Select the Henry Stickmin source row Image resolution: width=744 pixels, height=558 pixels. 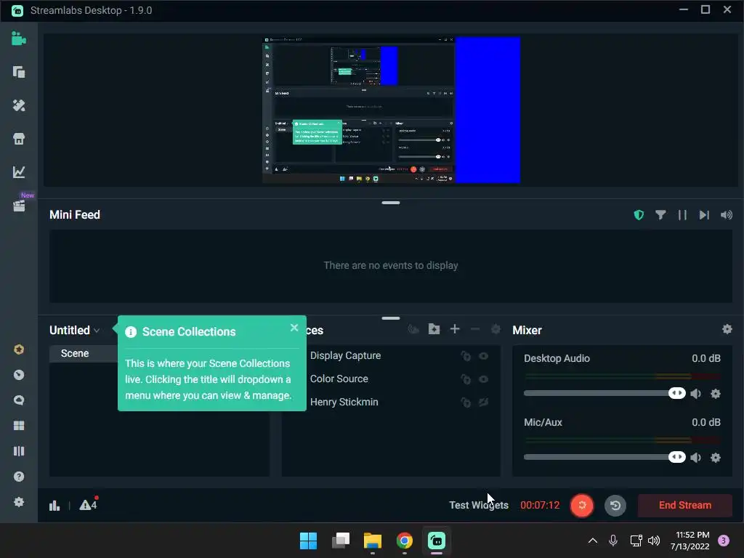point(390,403)
